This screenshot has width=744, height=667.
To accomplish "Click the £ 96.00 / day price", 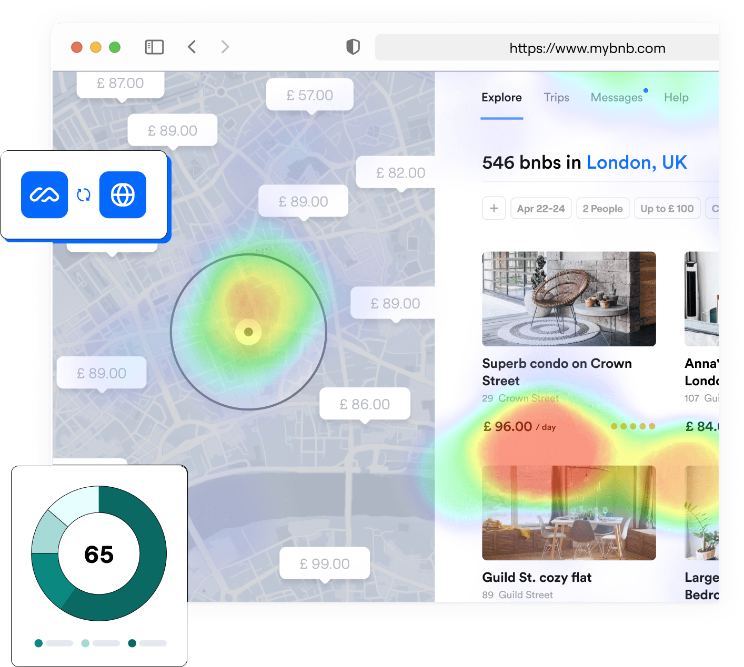I will [519, 427].
